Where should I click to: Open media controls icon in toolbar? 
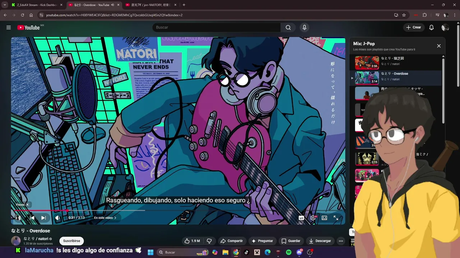[x=437, y=15]
